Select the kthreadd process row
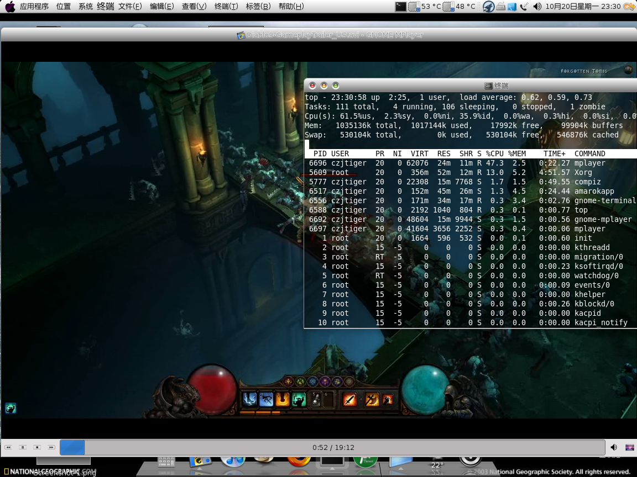This screenshot has width=637, height=477. (471, 247)
